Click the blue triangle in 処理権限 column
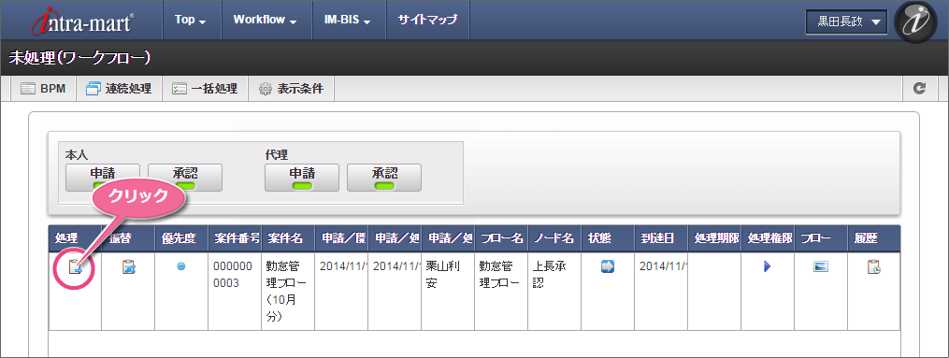Screen dimensions: 949x358 767,266
